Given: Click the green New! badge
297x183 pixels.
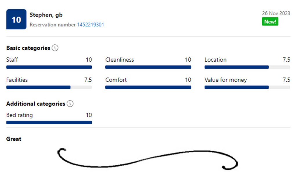Looking at the screenshot, I should pyautogui.click(x=270, y=21).
